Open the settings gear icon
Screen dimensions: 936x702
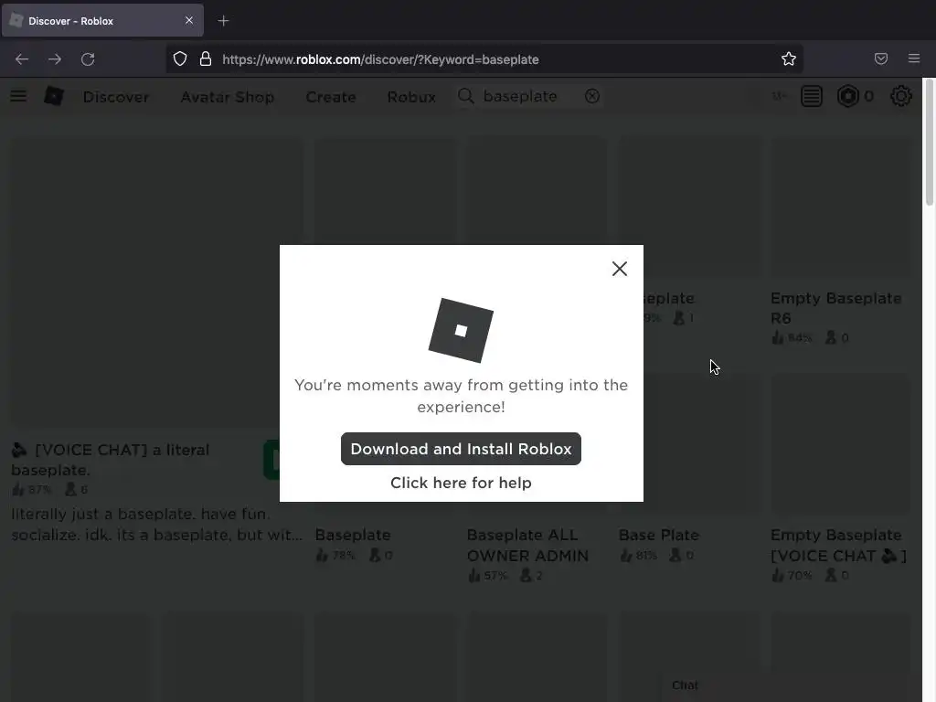click(x=900, y=96)
